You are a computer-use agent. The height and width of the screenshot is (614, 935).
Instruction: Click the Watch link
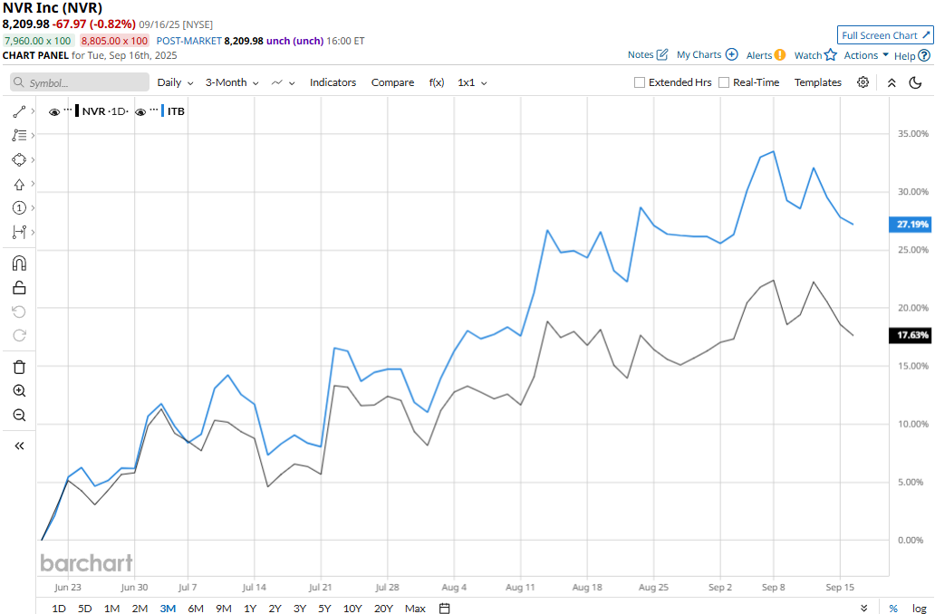pyautogui.click(x=808, y=55)
